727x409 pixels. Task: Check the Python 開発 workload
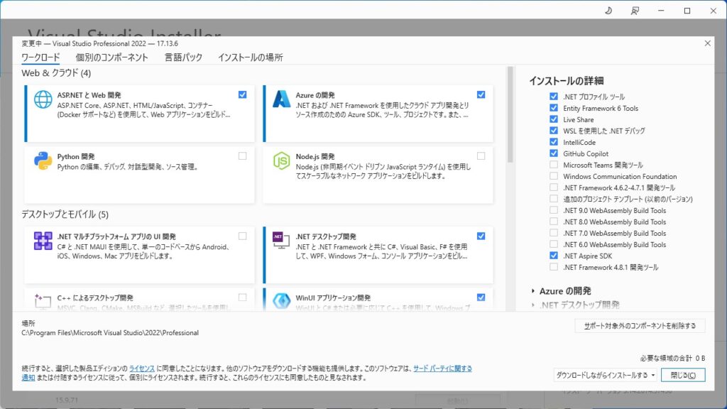(243, 156)
